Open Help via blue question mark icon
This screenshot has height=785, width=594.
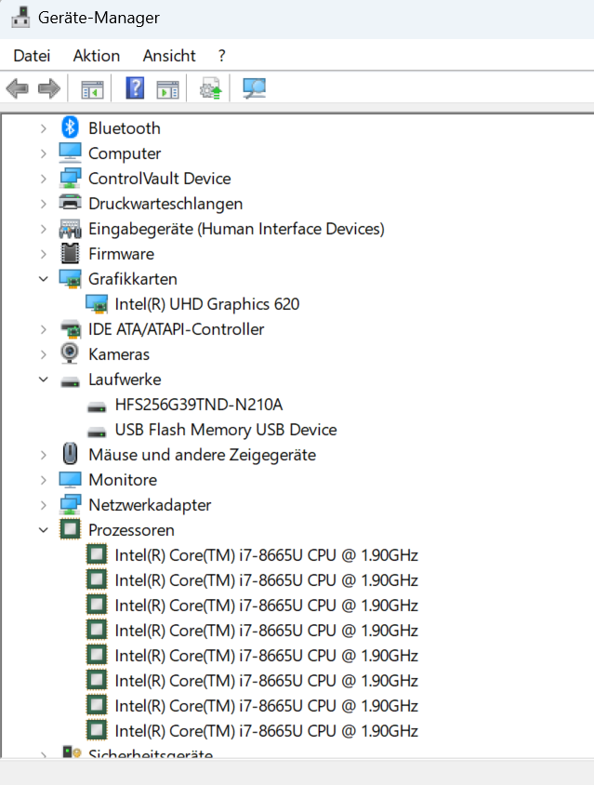135,88
